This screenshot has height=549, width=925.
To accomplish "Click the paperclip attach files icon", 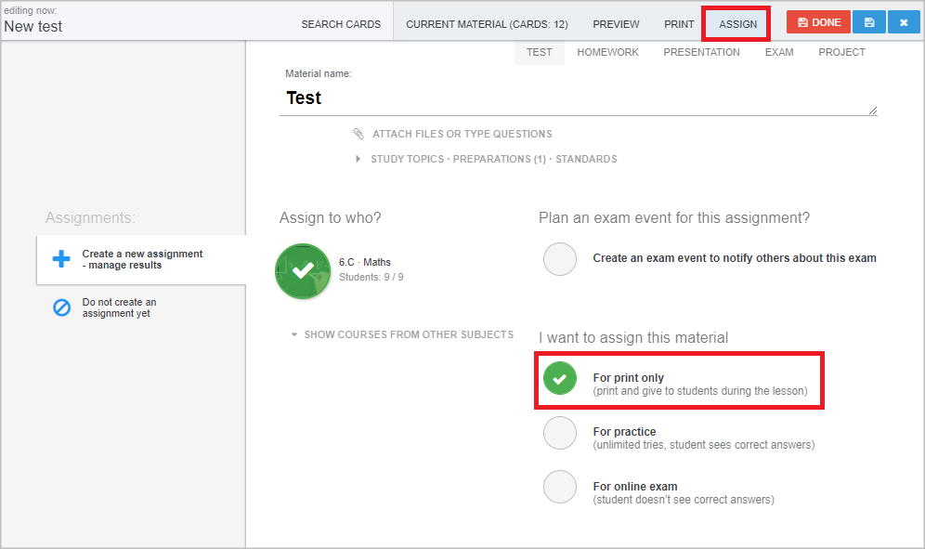I will click(358, 134).
